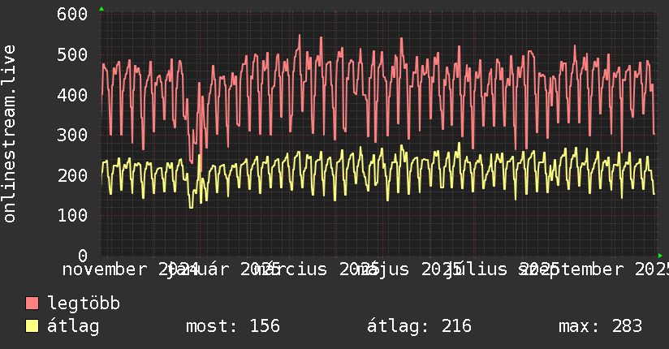Image resolution: width=669 pixels, height=349 pixels.
Task: Click the green arrow at the x-axis end
Action: (x=660, y=256)
